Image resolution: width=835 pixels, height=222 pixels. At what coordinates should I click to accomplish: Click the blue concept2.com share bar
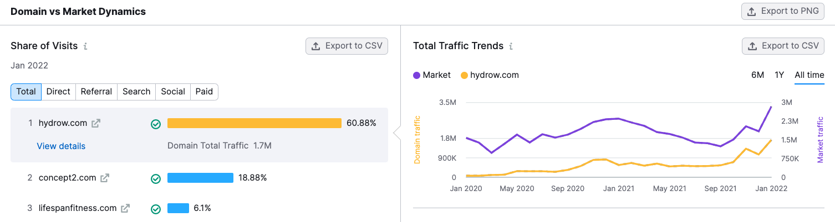tap(200, 178)
